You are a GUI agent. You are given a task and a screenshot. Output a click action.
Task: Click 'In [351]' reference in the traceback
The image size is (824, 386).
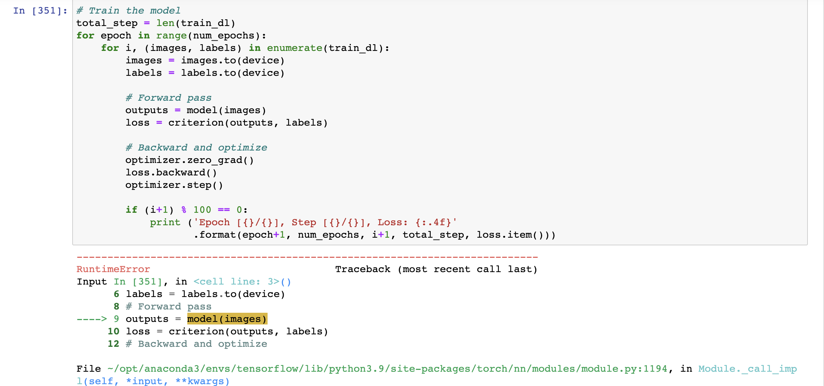137,282
